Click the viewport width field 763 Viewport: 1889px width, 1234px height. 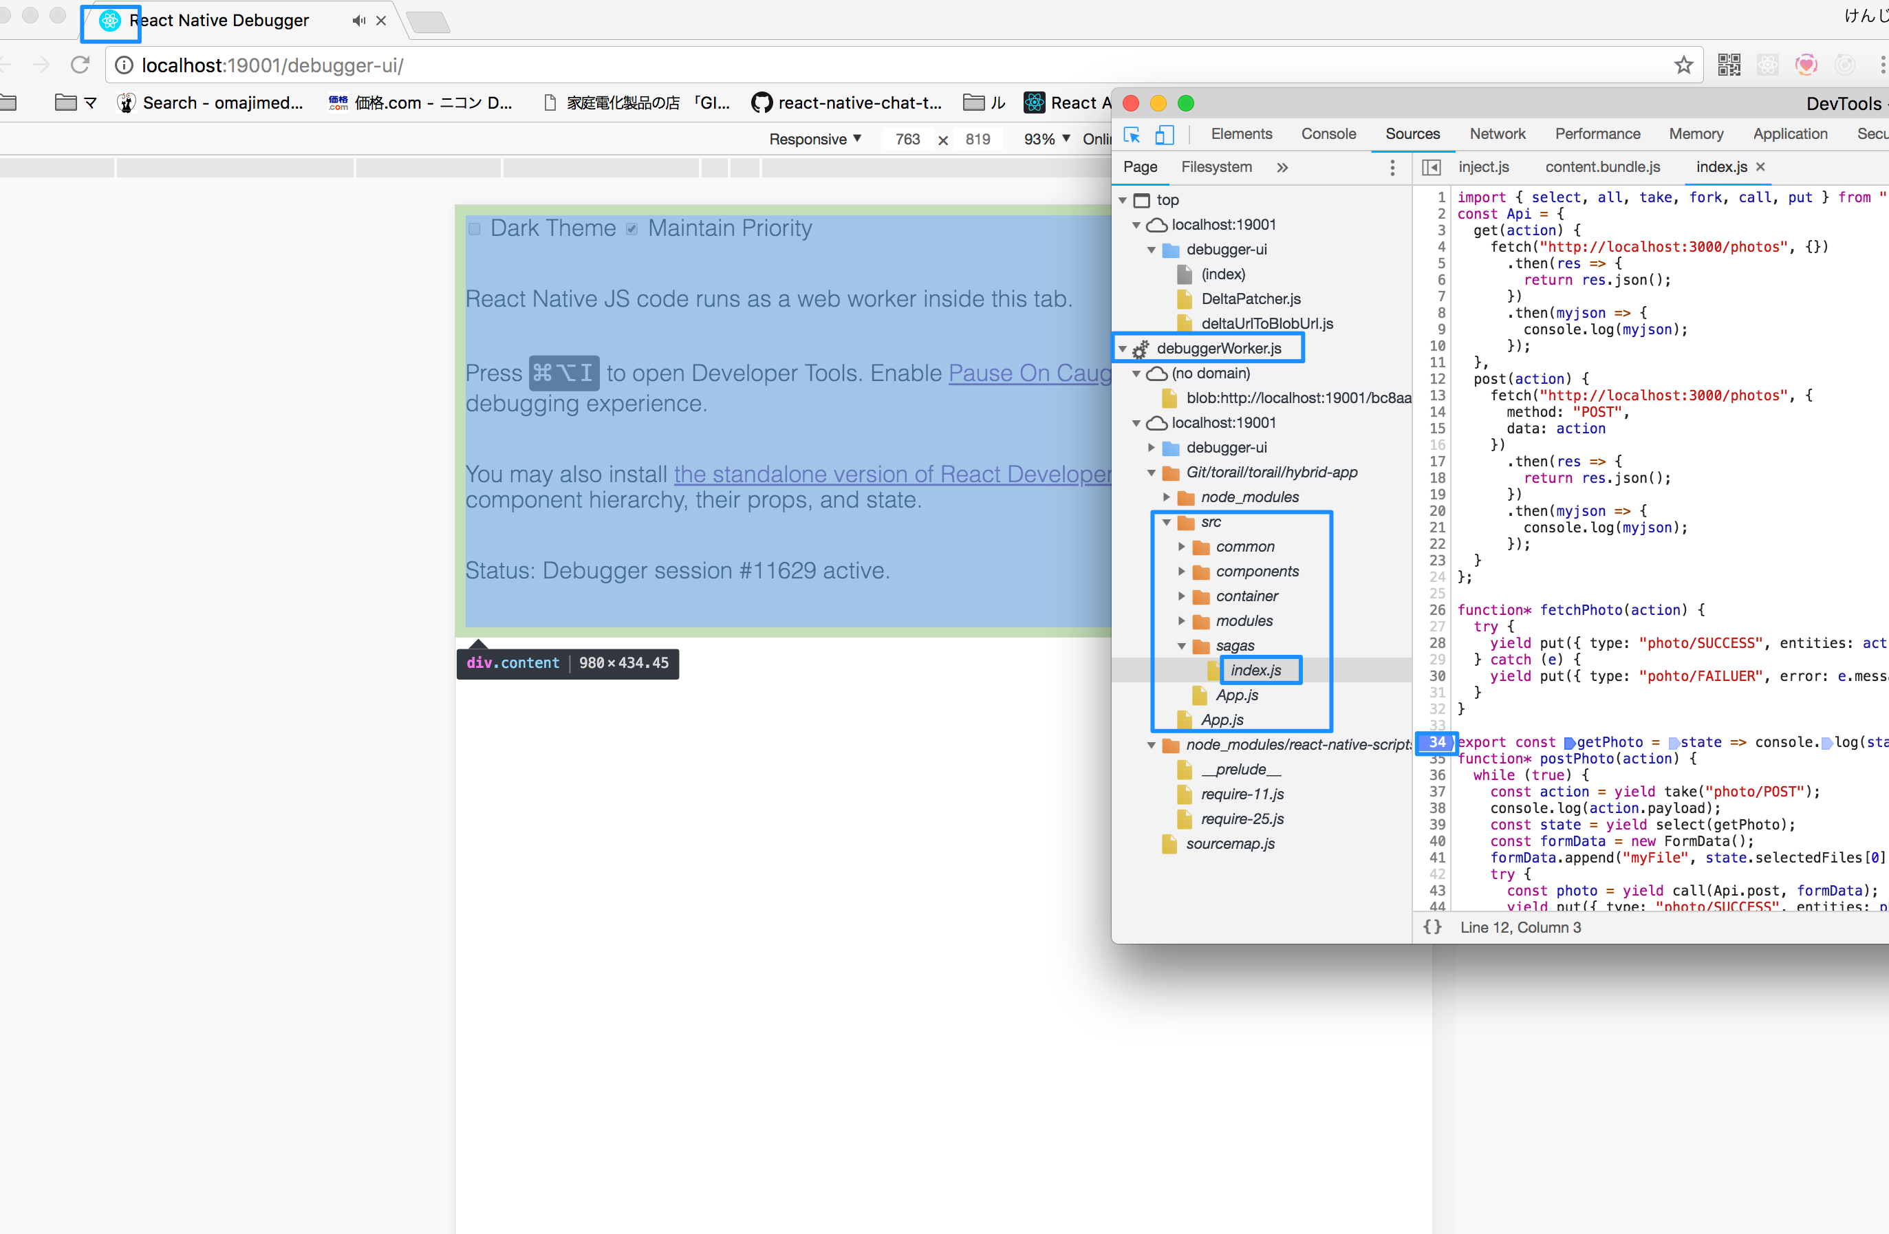[907, 139]
